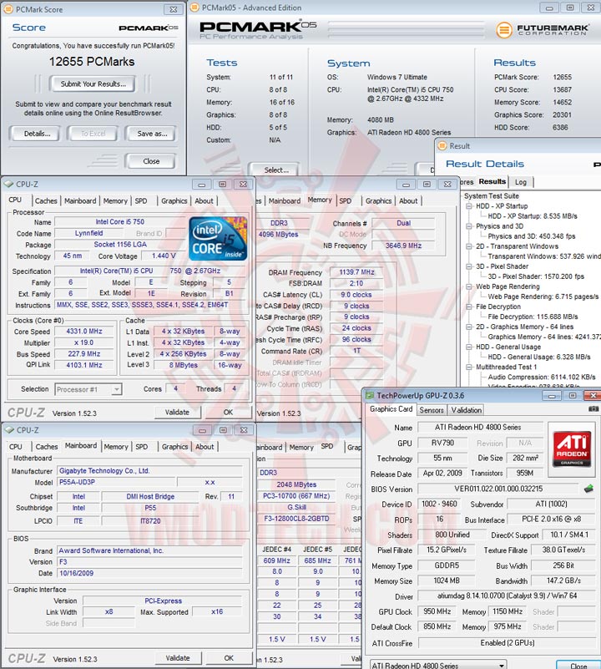Click the green BIOS save chip icon in GPU-Z

[x=588, y=489]
